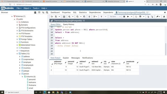Click the Stop query square button

(x=124, y=17)
